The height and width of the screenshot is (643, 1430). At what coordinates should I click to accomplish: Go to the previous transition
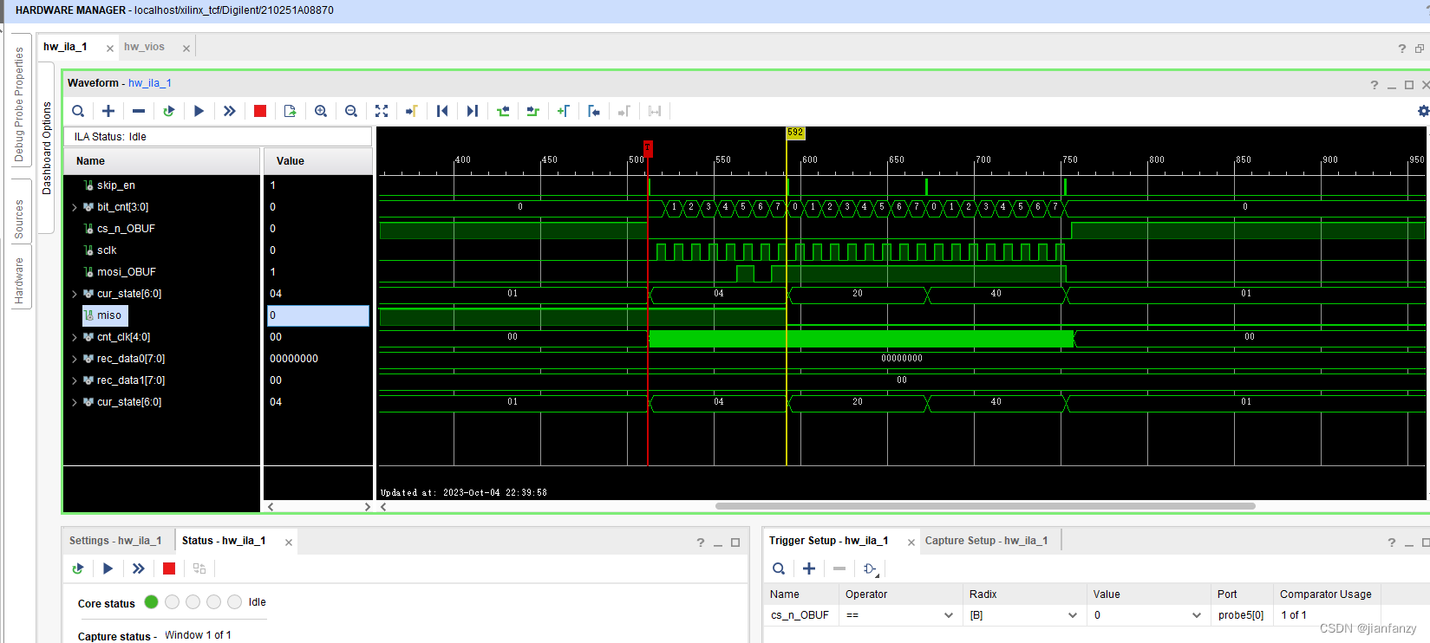(503, 111)
